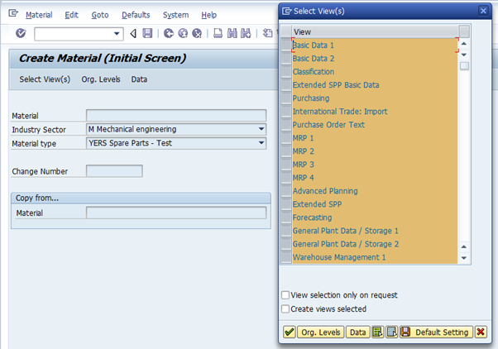
Task: Click the Select All icon in dialog footer
Action: pyautogui.click(x=377, y=332)
